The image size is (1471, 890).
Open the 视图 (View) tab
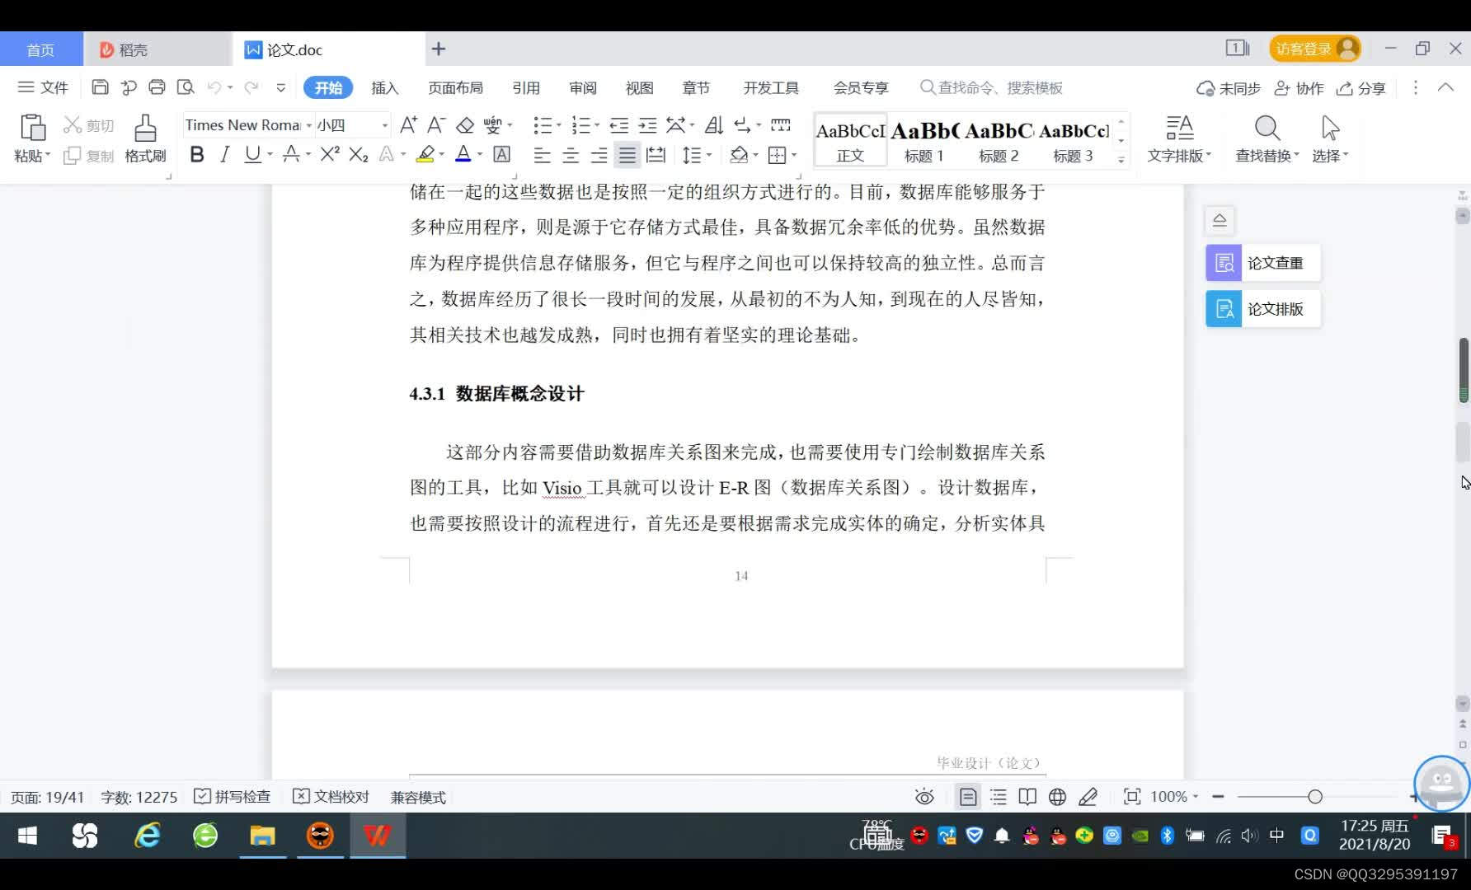tap(639, 88)
